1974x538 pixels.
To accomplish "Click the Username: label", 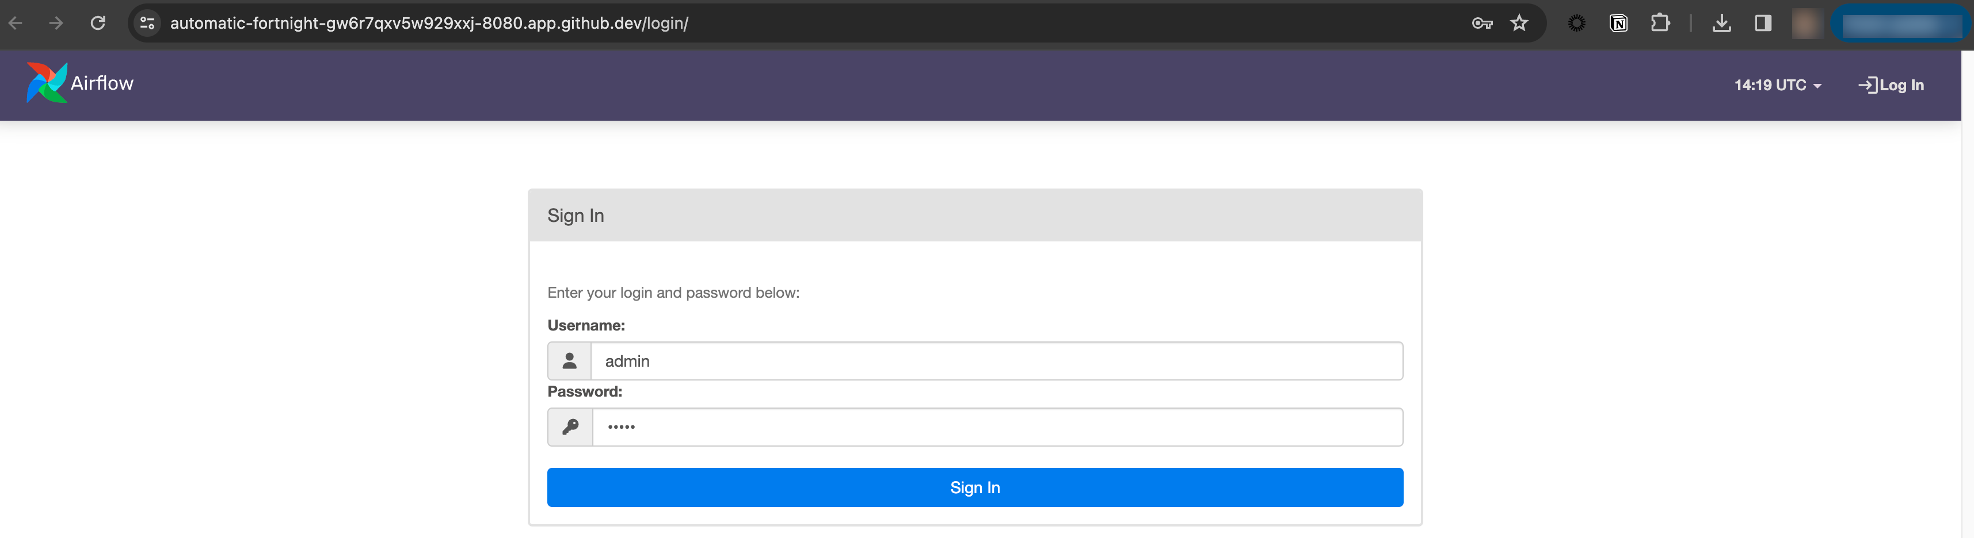I will click(x=586, y=325).
